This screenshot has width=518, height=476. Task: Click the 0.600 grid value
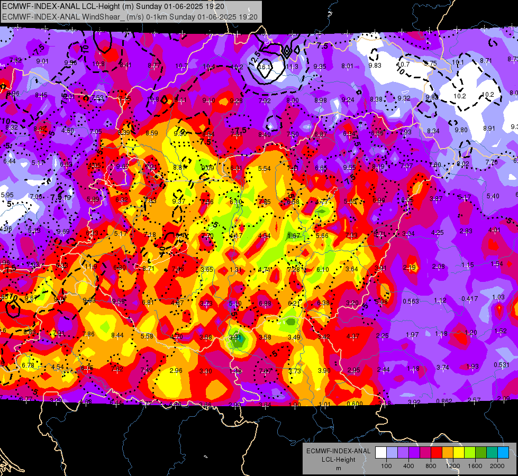tap(355, 404)
